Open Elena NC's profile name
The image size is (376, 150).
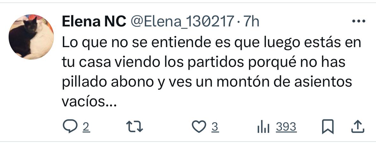coord(94,22)
